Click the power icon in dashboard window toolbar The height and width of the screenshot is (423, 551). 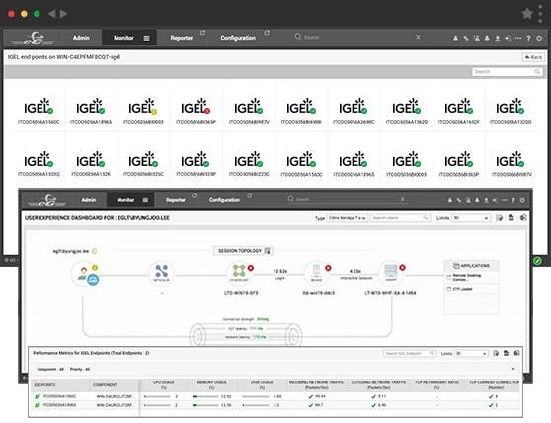coord(522,200)
